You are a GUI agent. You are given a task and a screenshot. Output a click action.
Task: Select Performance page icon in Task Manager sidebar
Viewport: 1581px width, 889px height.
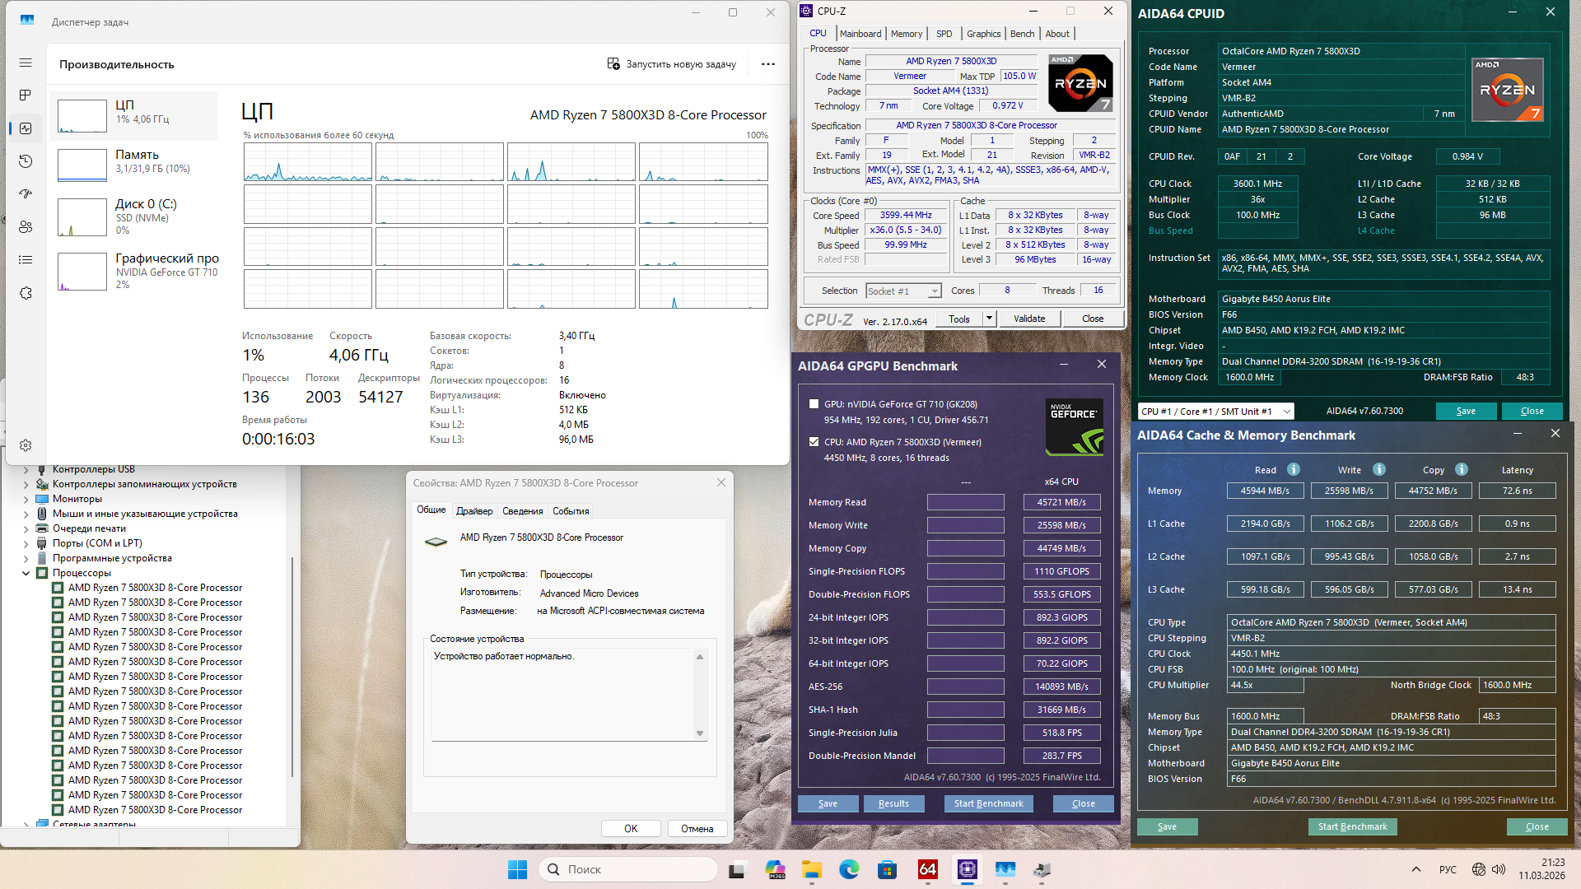coord(26,128)
